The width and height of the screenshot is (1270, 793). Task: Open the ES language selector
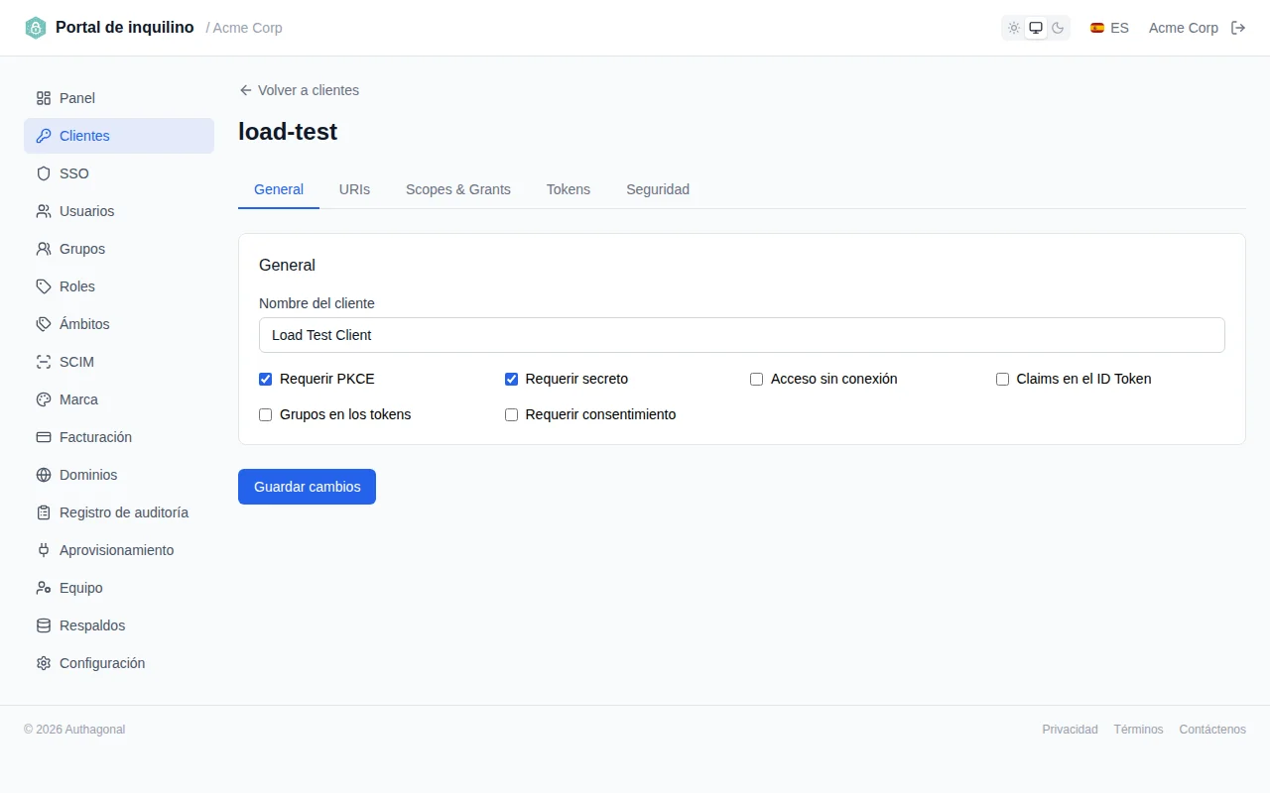(x=1109, y=28)
